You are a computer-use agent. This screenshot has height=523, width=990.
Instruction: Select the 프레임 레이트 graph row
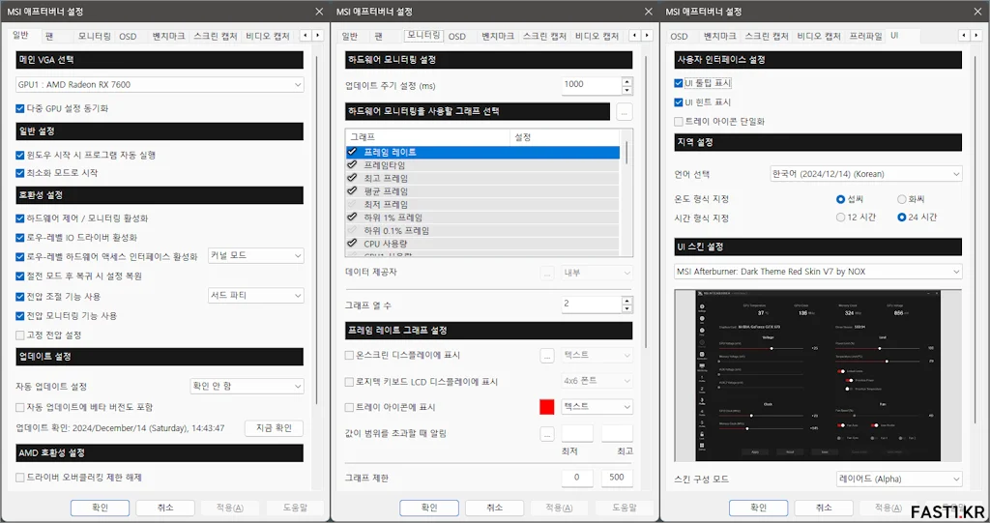(x=483, y=152)
